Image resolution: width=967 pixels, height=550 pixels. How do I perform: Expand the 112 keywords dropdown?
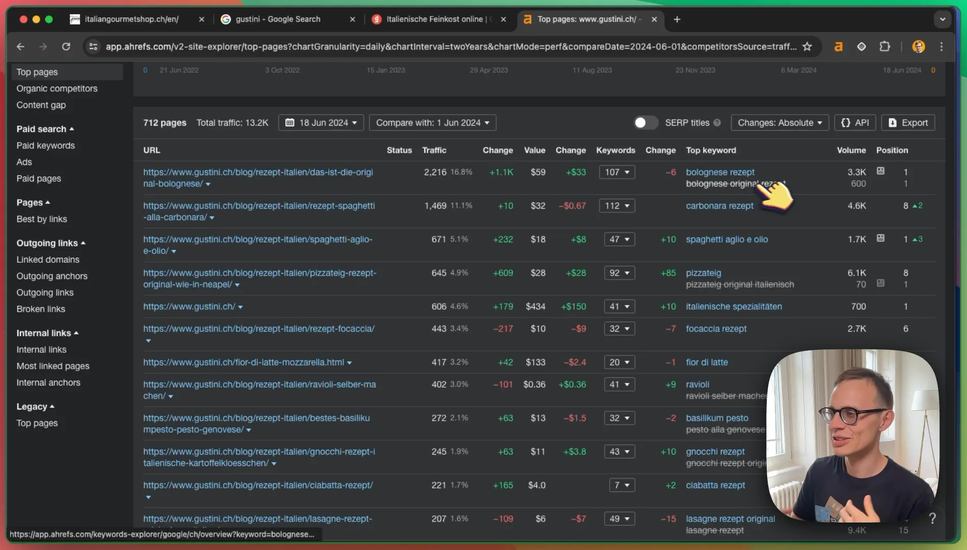click(x=617, y=206)
